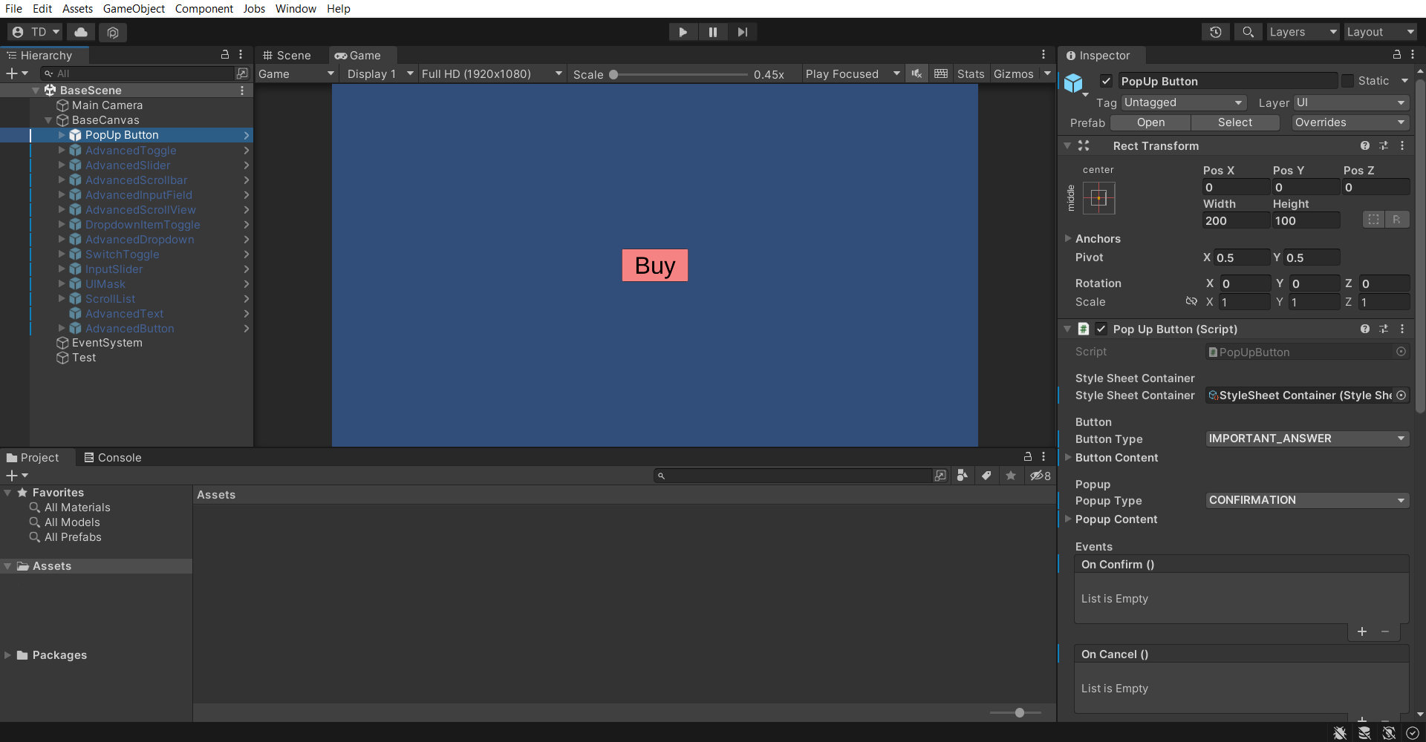Open the Popup Type CONFIRMATION dropdown
Screen dimensions: 1426x742
pyautogui.click(x=1307, y=500)
